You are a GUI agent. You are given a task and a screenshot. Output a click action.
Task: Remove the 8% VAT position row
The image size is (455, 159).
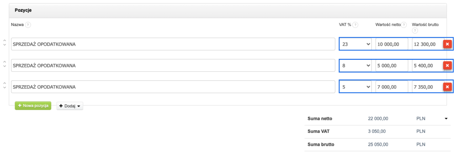tap(447, 66)
